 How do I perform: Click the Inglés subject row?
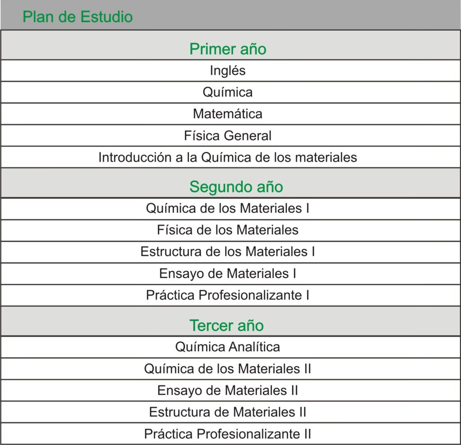click(x=228, y=70)
